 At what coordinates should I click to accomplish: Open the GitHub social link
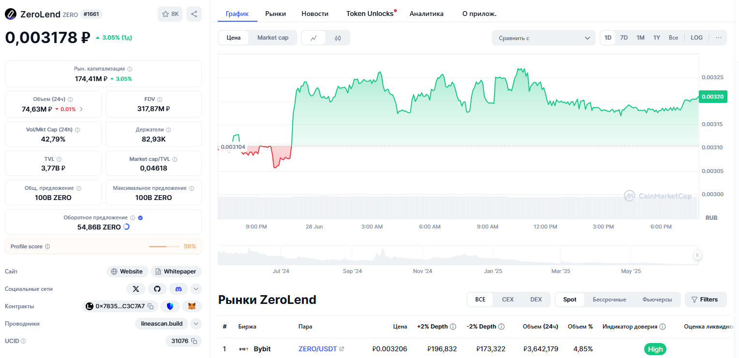[x=157, y=289]
